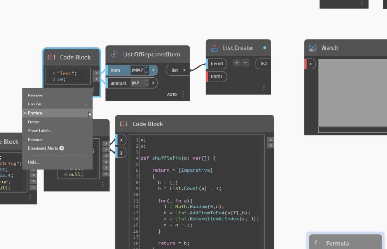The width and height of the screenshot is (387, 249).
Task: Click the @@L2 level stepper on the item port
Action: (146, 70)
